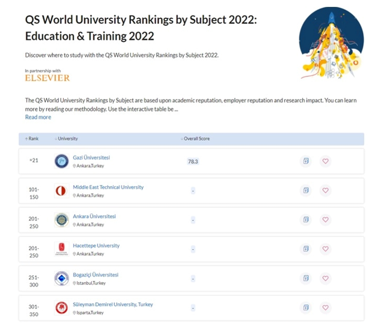The image size is (378, 324).
Task: Favorite Ankara Üniversitesi with heart icon
Action: coord(325,219)
